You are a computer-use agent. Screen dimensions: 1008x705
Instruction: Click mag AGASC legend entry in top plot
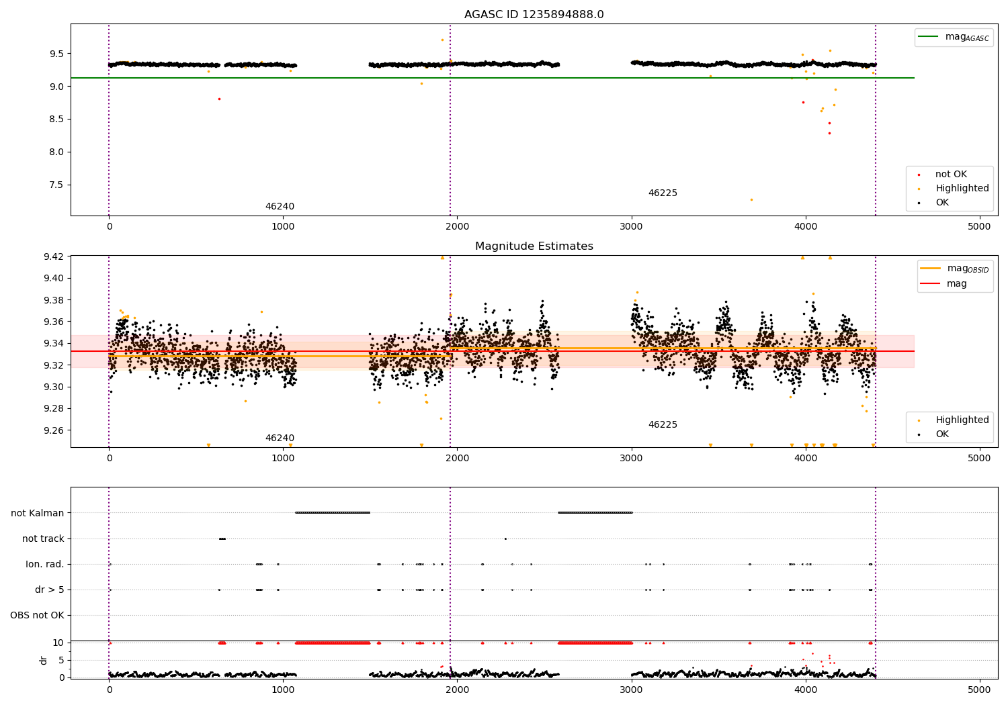pos(954,37)
